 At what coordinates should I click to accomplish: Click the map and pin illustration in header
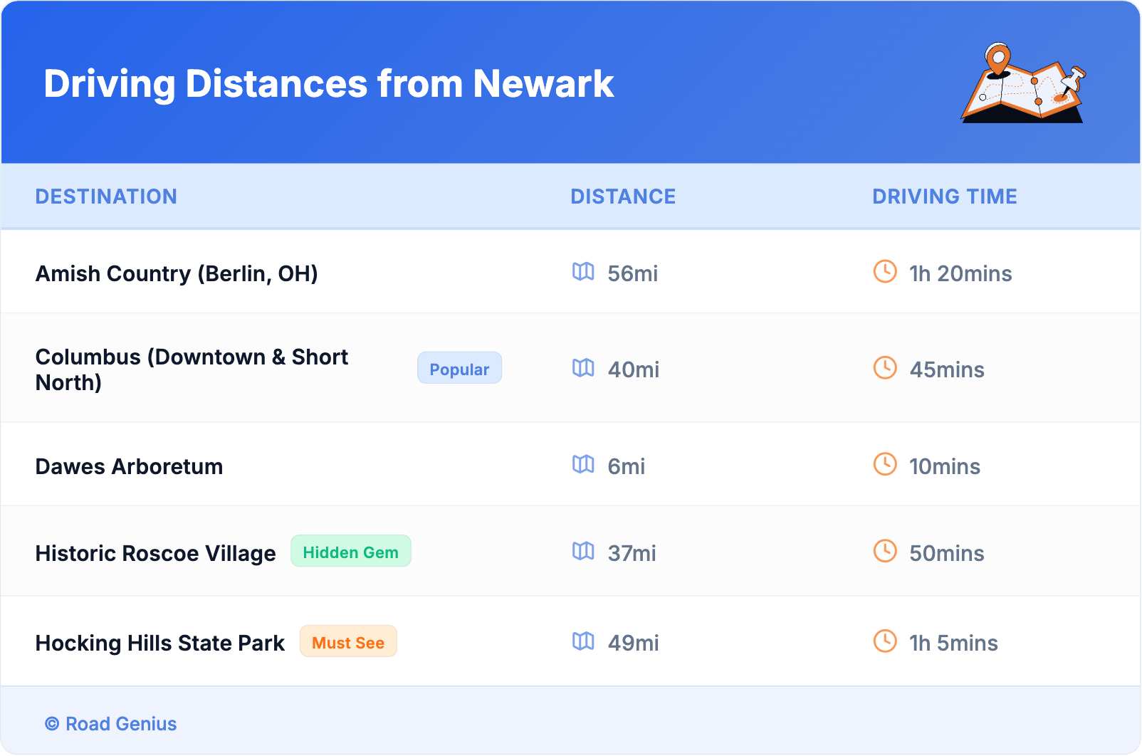1023,83
